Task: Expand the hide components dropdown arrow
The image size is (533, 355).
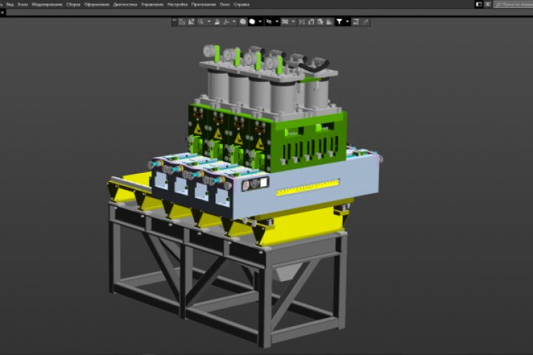Action: (277, 21)
